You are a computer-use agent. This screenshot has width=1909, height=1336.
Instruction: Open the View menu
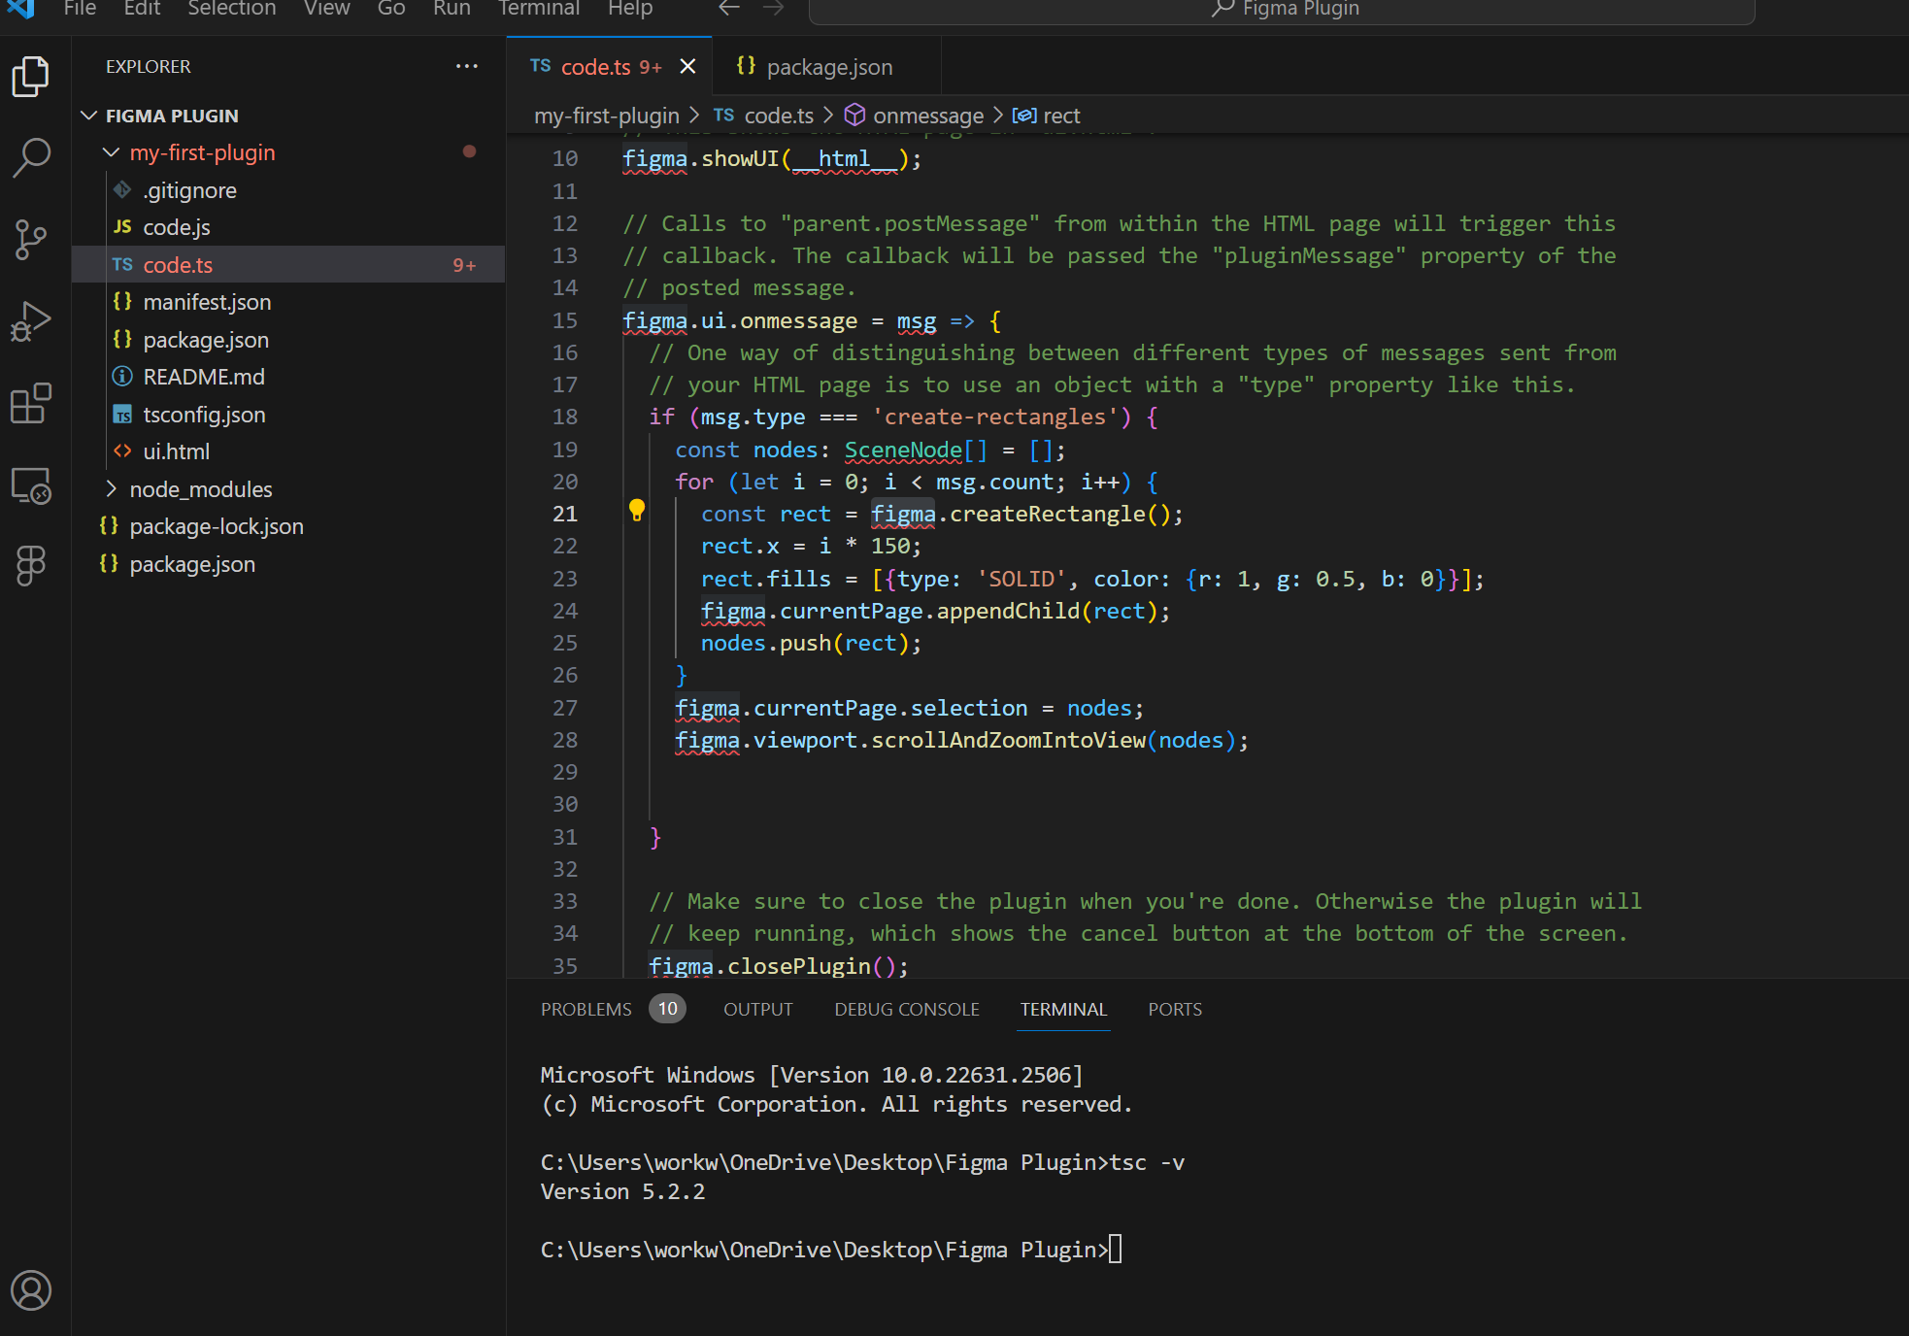(327, 9)
